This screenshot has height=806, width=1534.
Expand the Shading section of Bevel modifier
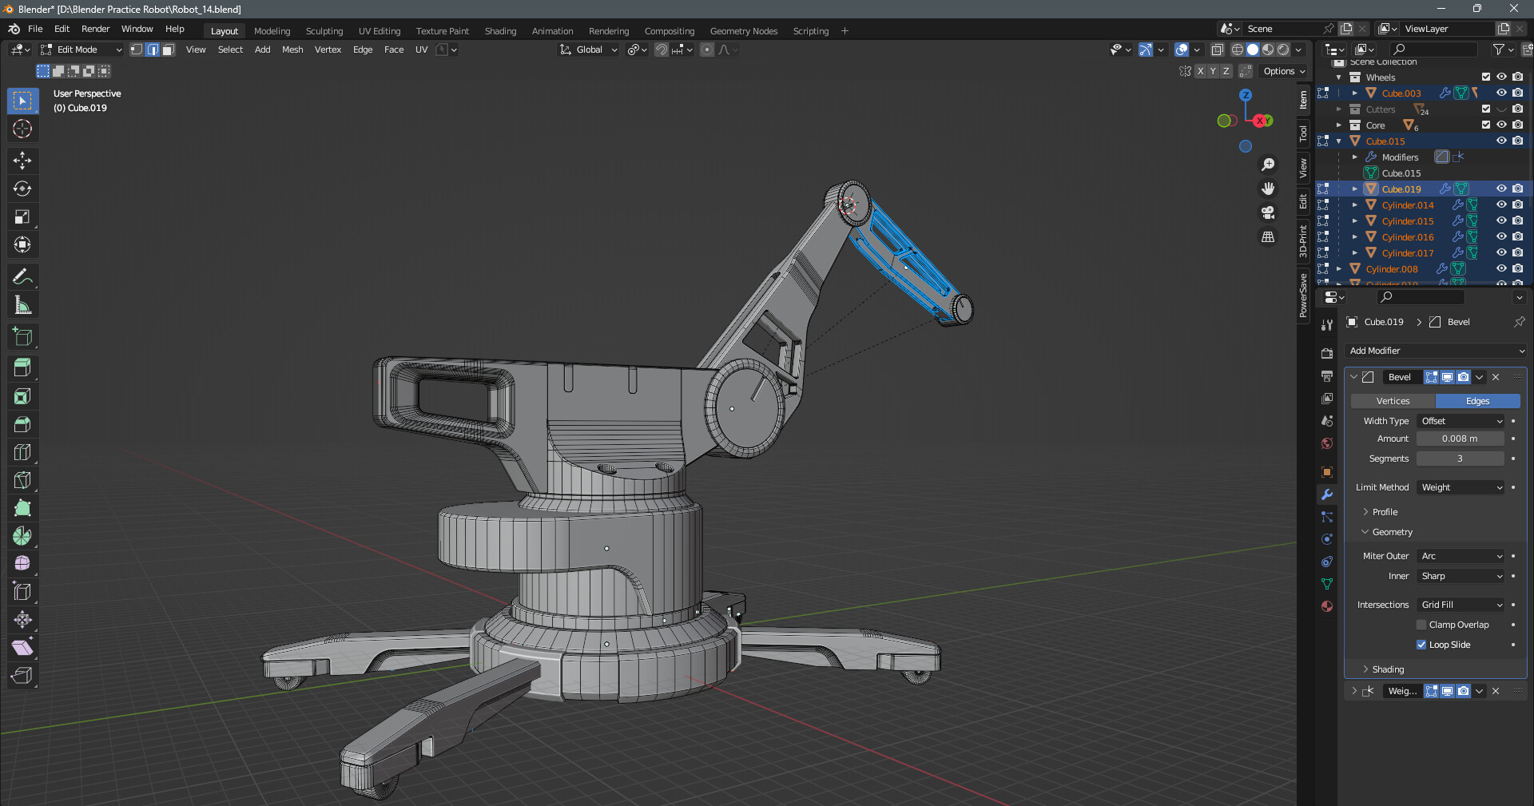tap(1387, 669)
